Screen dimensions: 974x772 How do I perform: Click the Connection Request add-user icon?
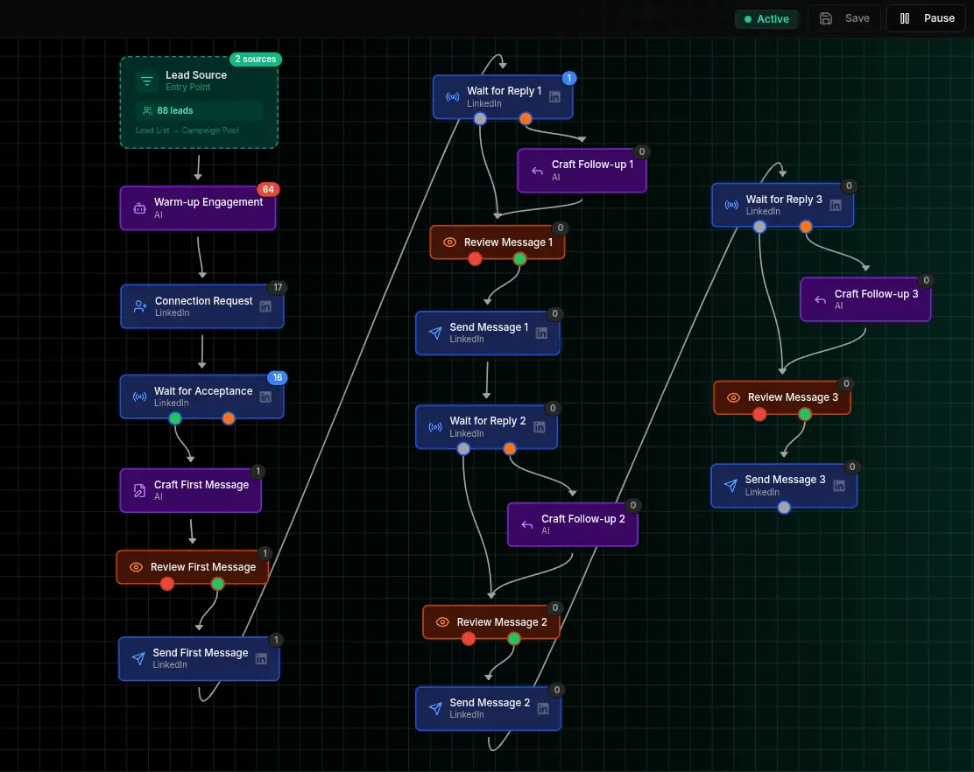140,306
